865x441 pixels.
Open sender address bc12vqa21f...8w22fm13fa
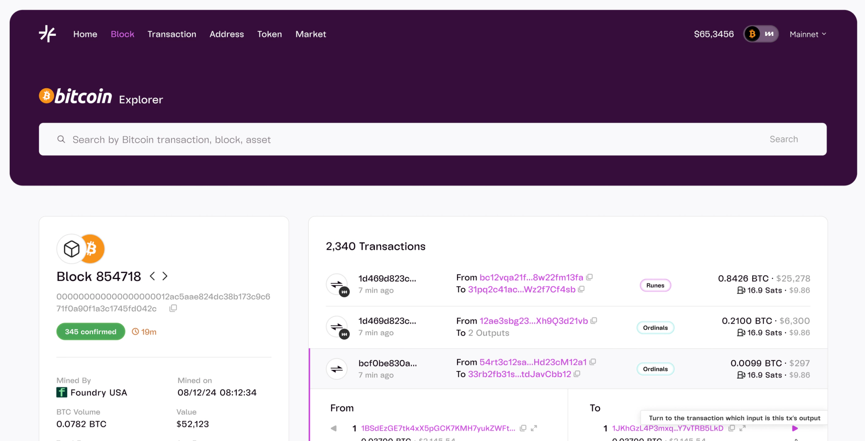coord(531,277)
